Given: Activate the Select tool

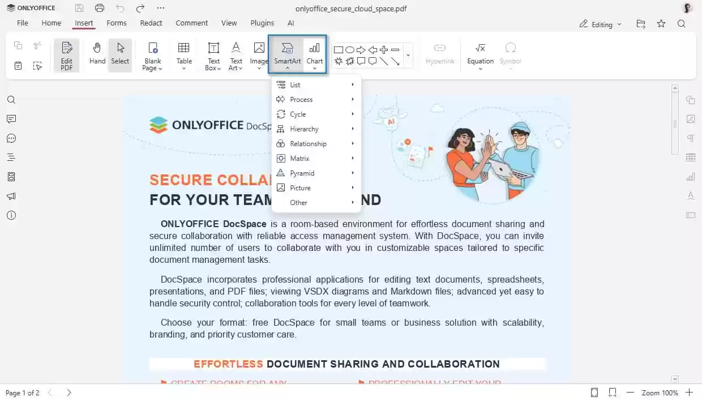Looking at the screenshot, I should [120, 54].
